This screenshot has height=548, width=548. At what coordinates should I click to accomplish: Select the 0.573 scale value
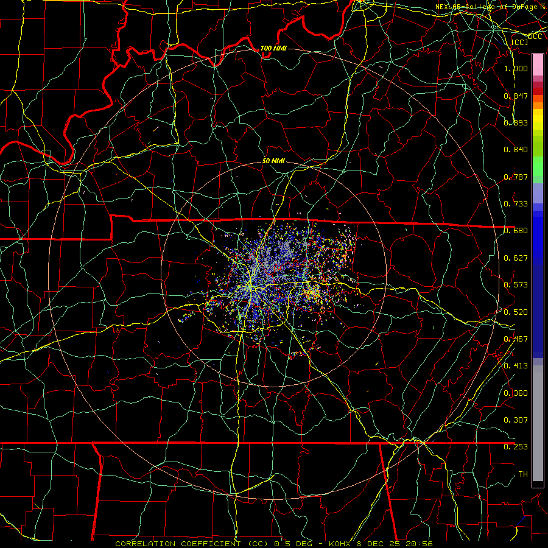[x=516, y=284]
